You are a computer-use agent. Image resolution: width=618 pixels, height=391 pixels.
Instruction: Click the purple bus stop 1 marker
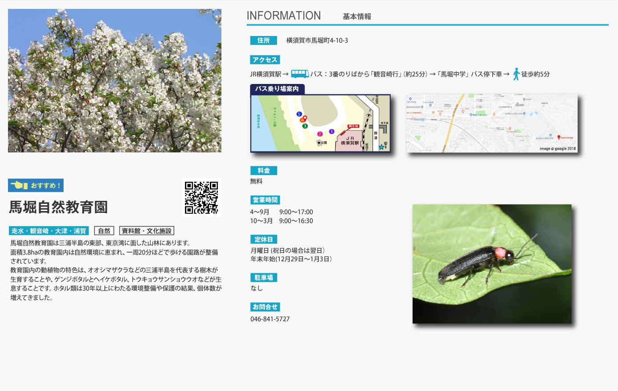[x=331, y=132]
